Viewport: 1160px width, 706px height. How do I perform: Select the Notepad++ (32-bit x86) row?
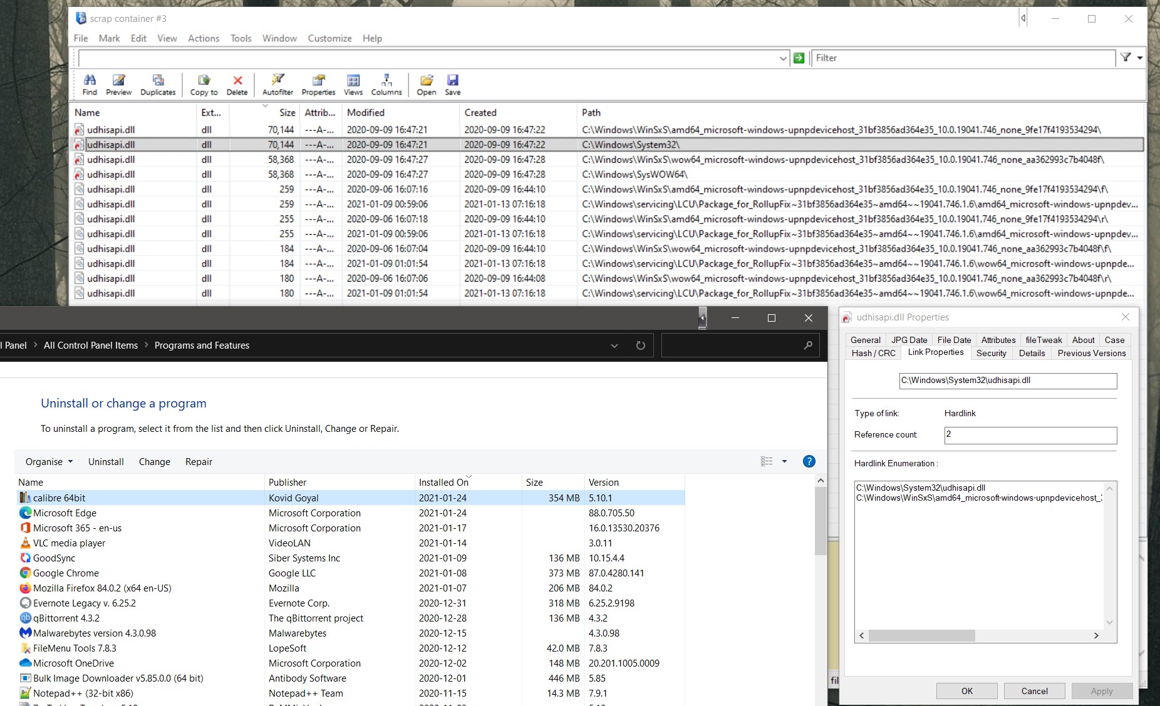(x=350, y=693)
